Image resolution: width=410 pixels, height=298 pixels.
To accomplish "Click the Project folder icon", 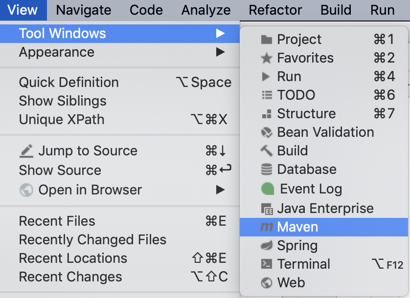I will point(267,40).
